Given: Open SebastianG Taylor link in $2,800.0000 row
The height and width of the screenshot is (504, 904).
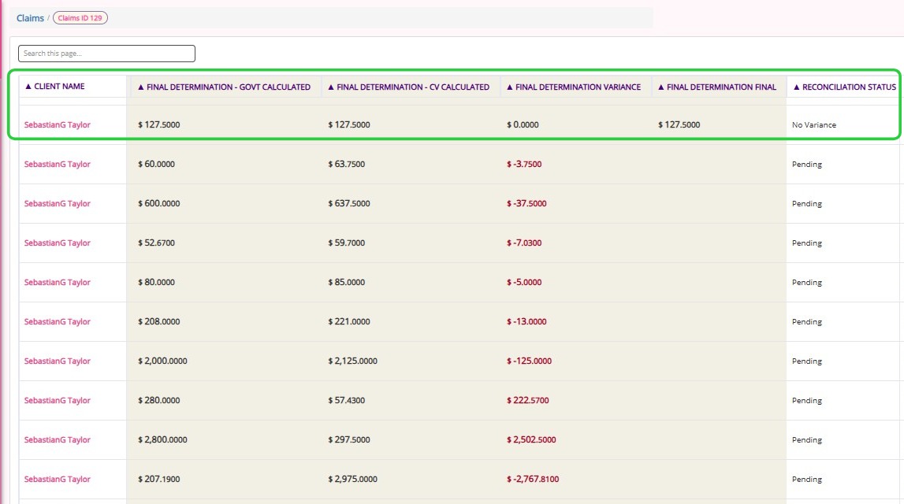Looking at the screenshot, I should 57,439.
